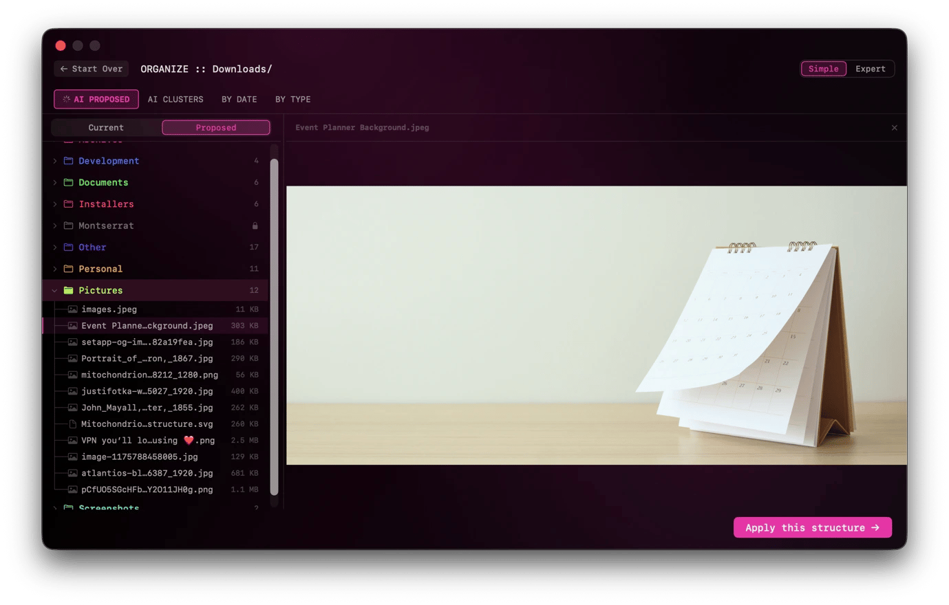Select image-1175788458005.jpg file name
This screenshot has width=949, height=605.
click(140, 456)
